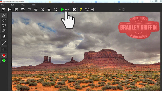Click the show original image toolbar icon

16,10
